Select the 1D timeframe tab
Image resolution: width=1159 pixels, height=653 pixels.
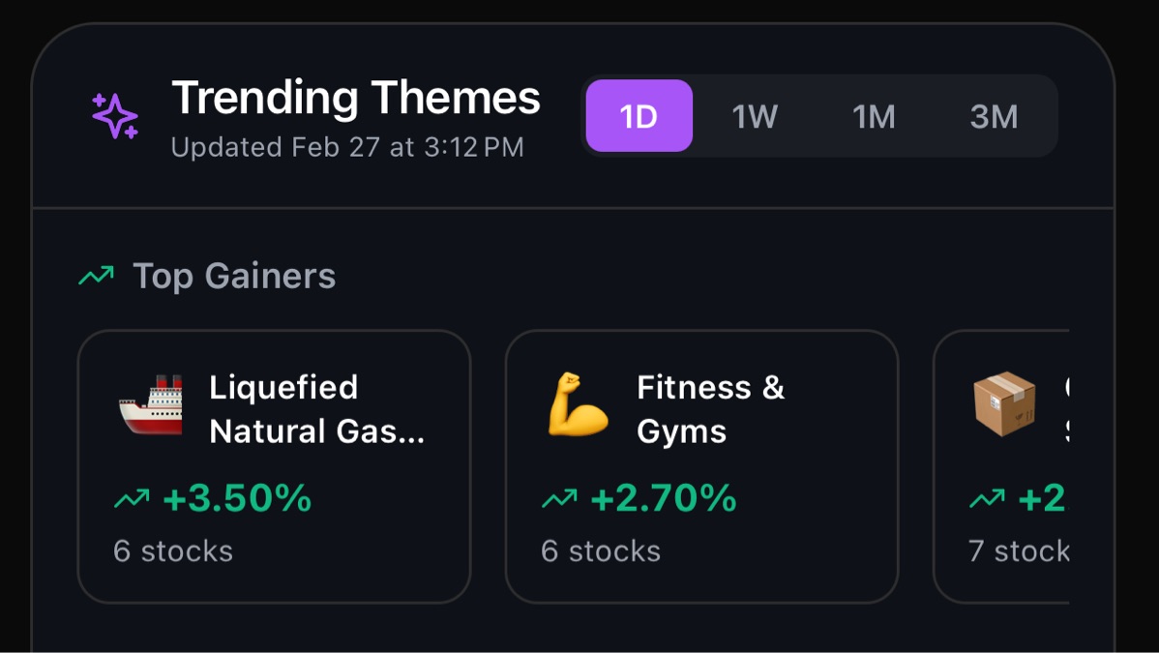click(x=639, y=115)
